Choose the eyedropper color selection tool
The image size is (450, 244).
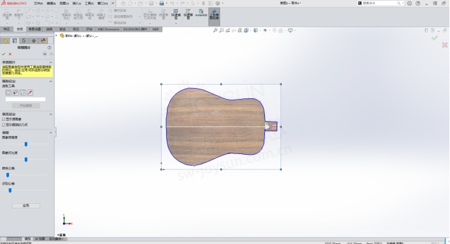[x=30, y=93]
